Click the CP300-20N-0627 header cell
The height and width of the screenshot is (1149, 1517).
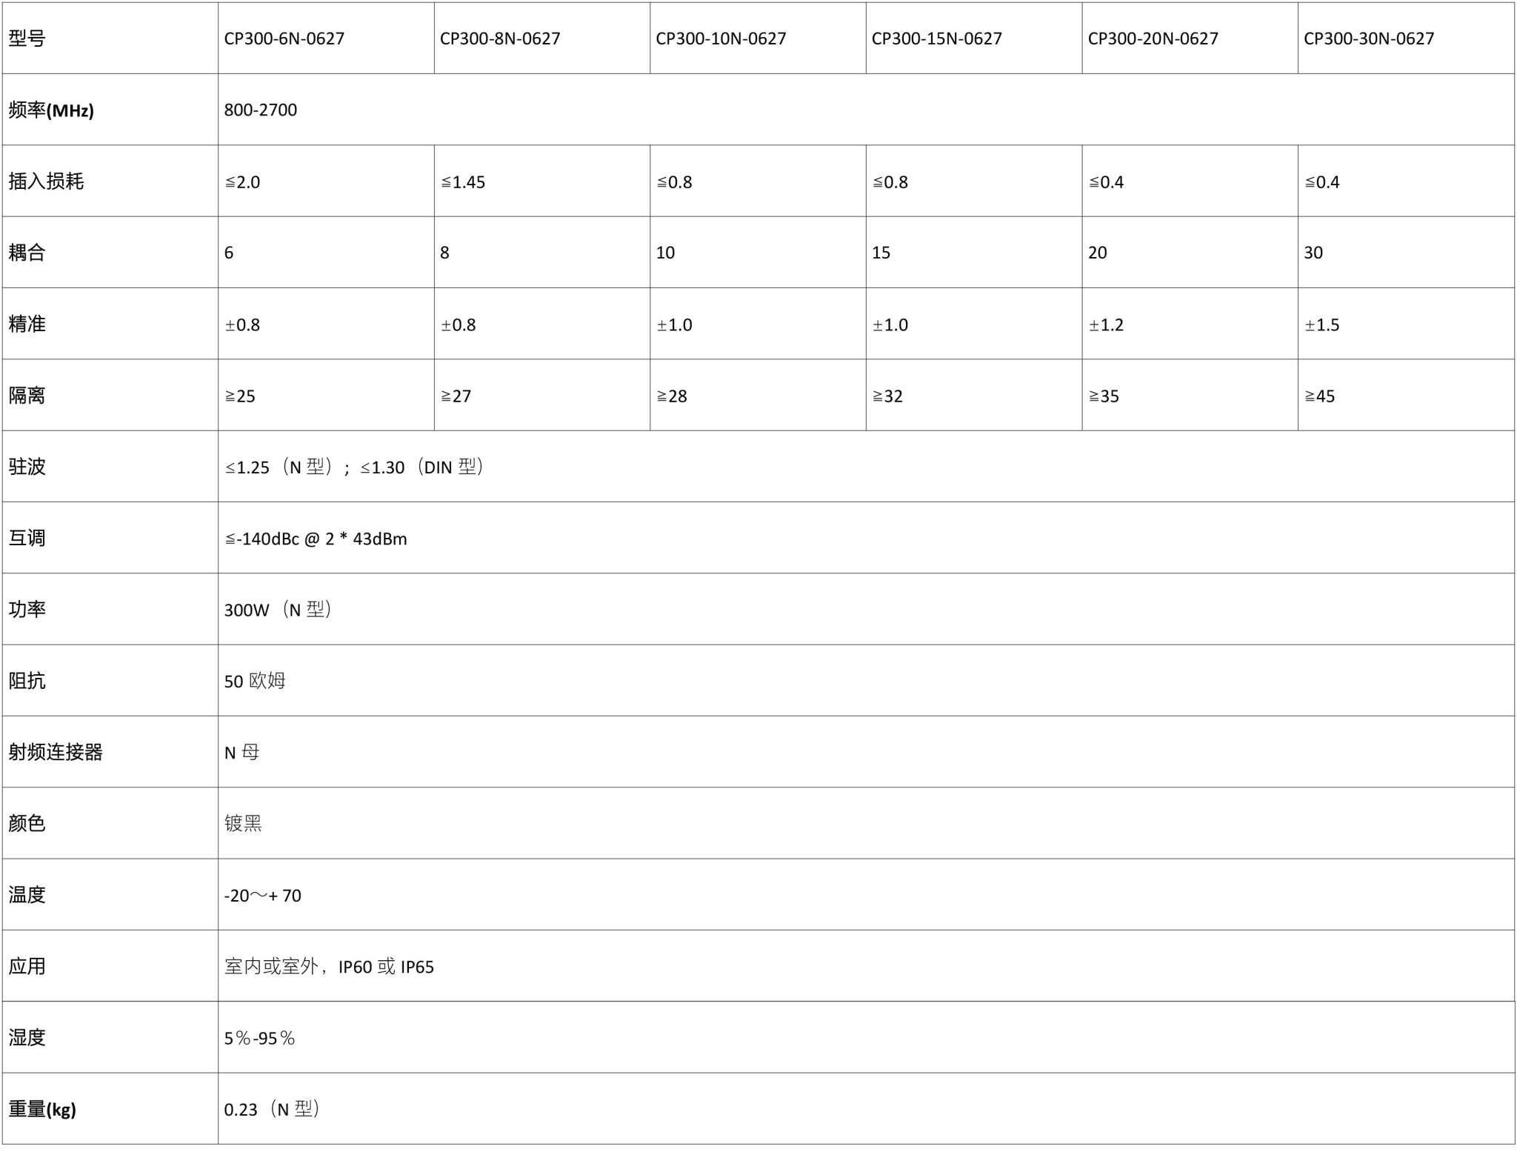pos(1190,38)
